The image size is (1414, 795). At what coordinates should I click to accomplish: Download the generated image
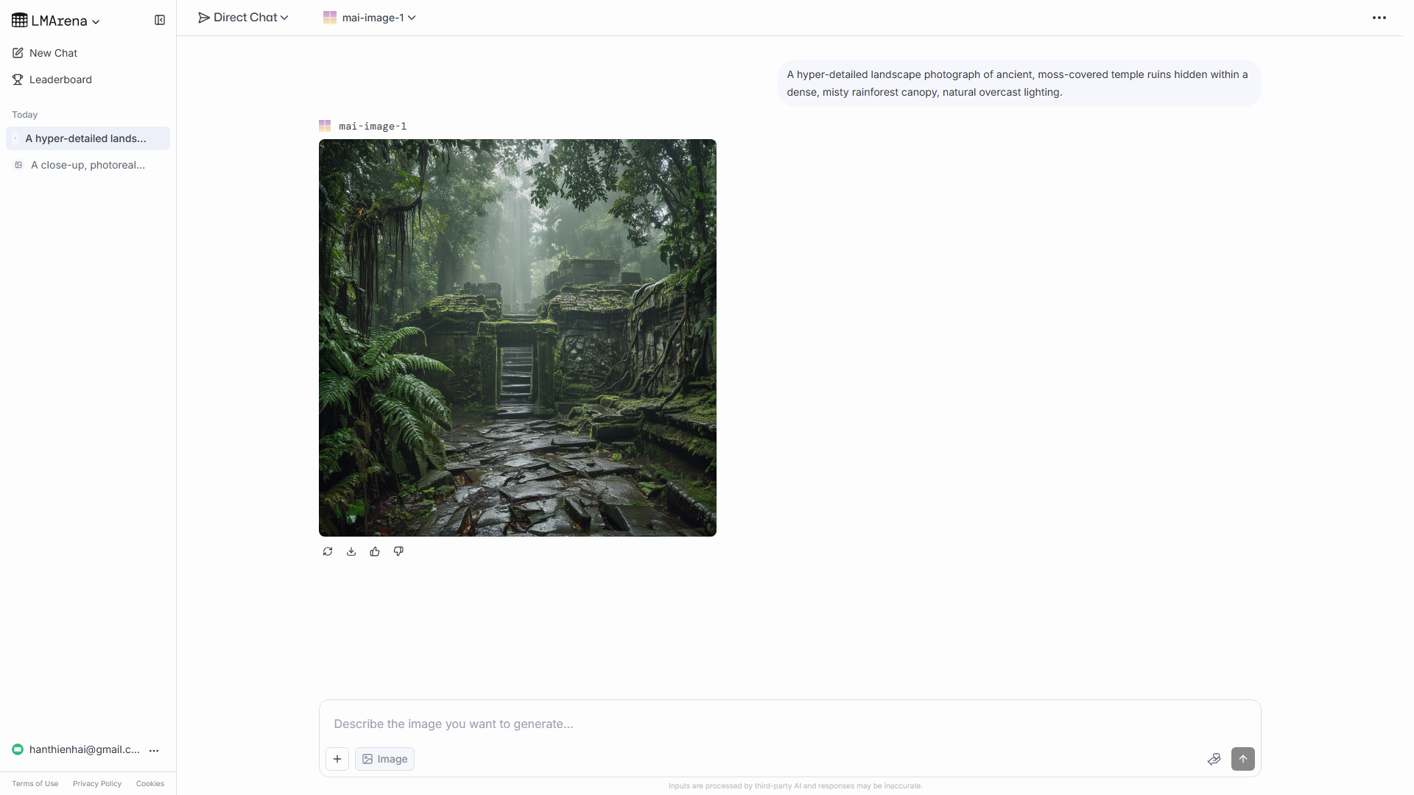click(351, 551)
